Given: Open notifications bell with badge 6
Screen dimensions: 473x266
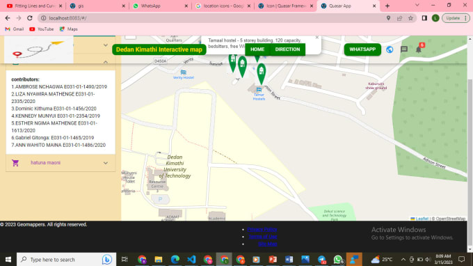Looking at the screenshot, I should point(419,49).
